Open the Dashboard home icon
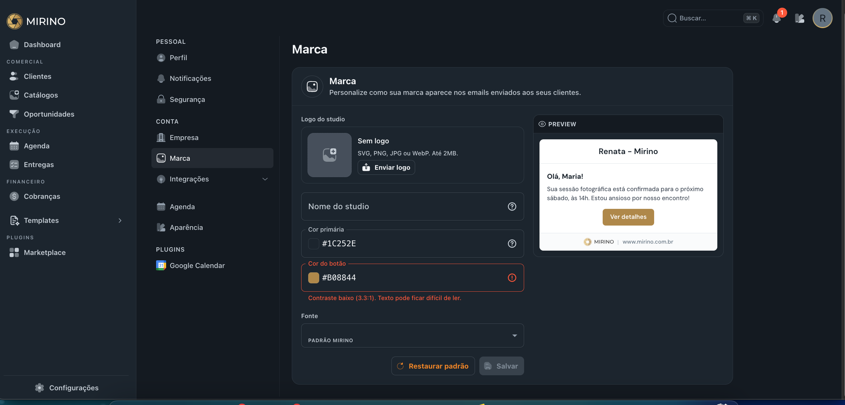Viewport: 845px width, 405px height. 14,45
